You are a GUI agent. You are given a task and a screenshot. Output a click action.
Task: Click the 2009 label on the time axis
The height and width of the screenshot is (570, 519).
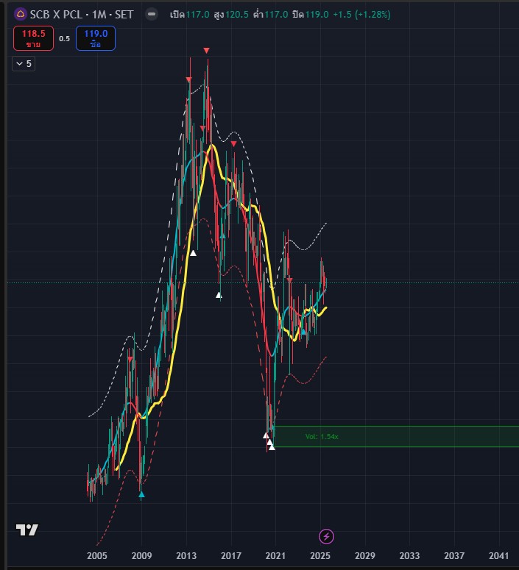tap(141, 555)
